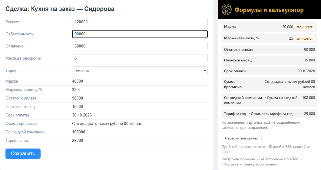Click the widget Сумма прописью row

pyautogui.click(x=270, y=84)
